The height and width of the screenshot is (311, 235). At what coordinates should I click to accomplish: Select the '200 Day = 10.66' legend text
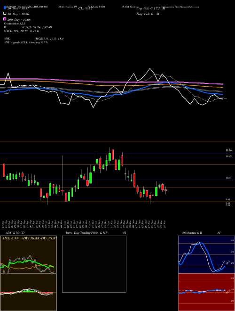click(19, 19)
